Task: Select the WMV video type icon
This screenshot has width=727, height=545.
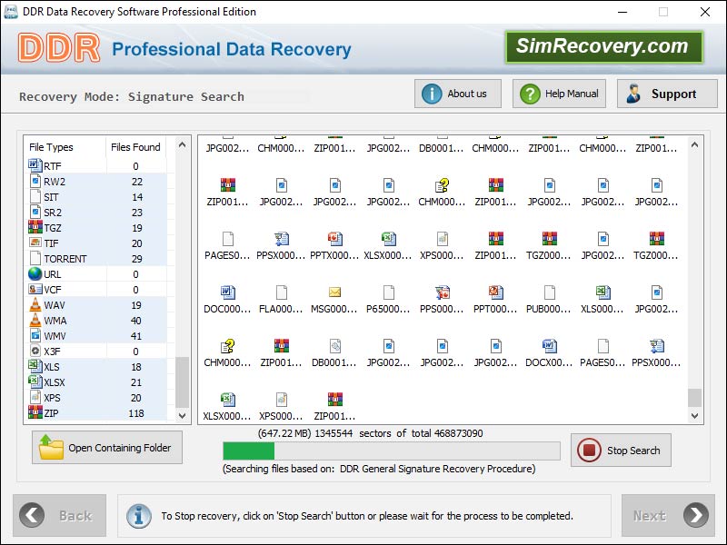Action: coord(35,335)
